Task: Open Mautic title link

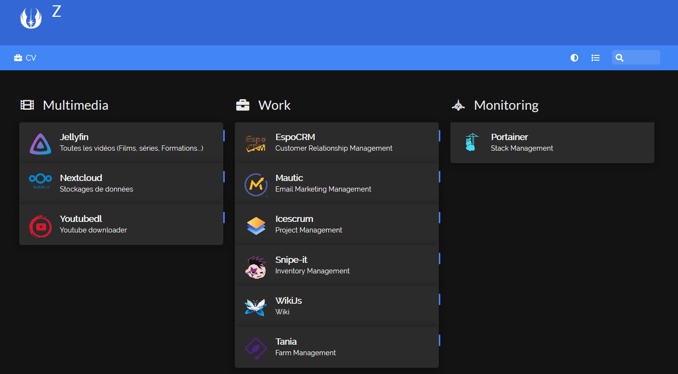Action: pos(289,178)
